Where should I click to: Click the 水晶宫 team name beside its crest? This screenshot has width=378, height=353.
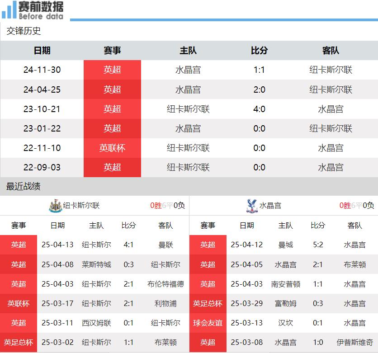tap(270, 206)
